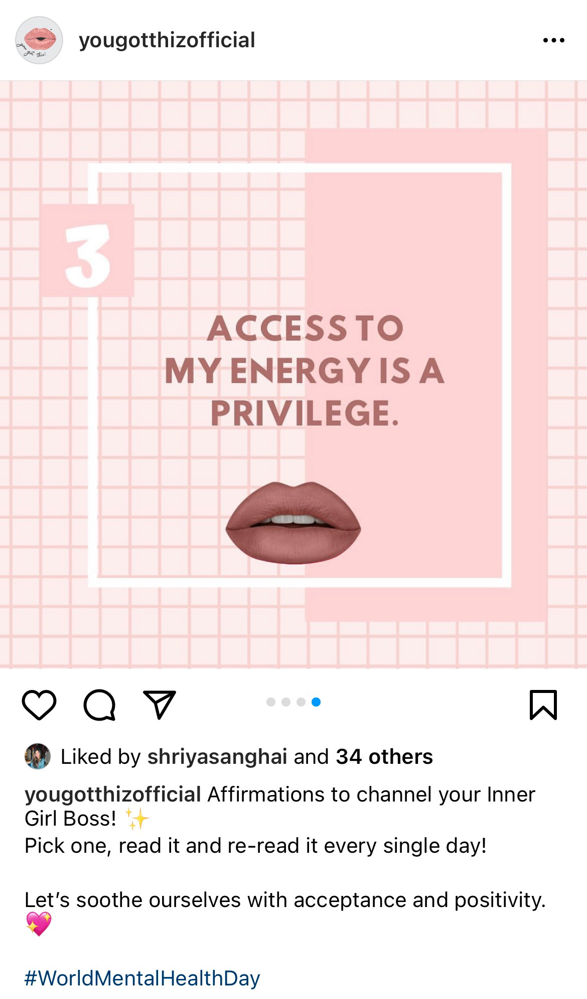
Task: Tap the affirmation text on slide
Action: coord(305,371)
